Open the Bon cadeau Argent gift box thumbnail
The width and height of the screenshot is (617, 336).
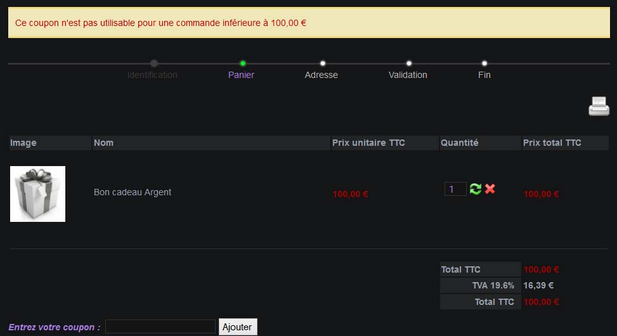[38, 194]
